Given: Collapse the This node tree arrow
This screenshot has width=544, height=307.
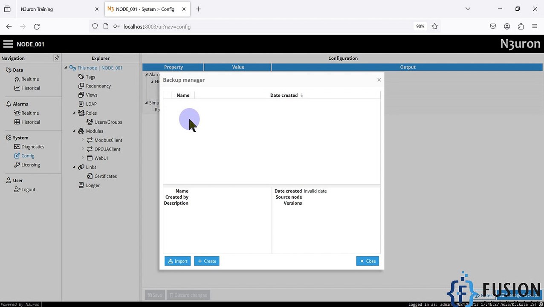Looking at the screenshot, I should point(66,68).
